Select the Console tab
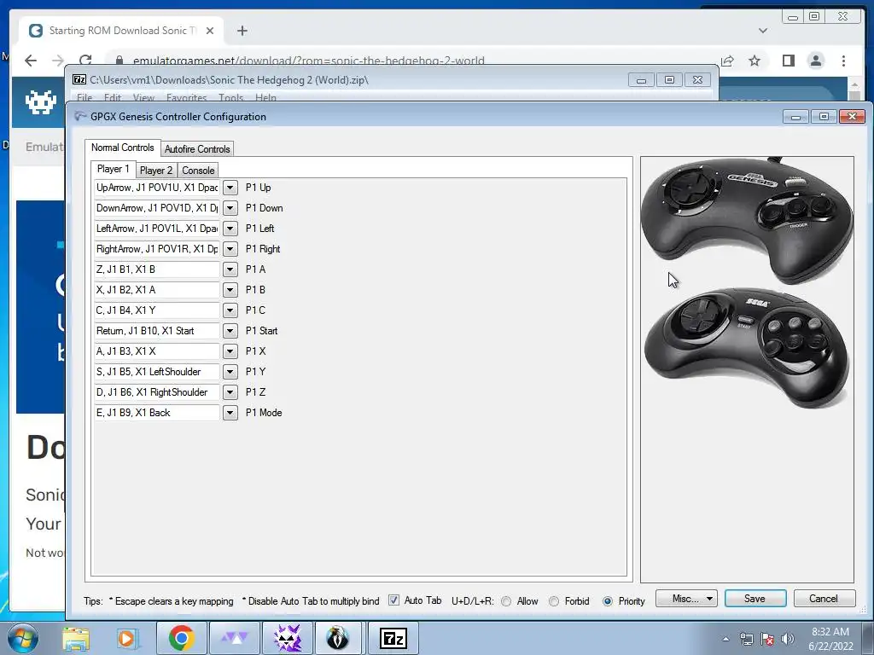 coord(198,170)
